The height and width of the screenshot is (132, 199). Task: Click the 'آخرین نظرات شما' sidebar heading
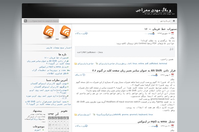tap(57, 80)
